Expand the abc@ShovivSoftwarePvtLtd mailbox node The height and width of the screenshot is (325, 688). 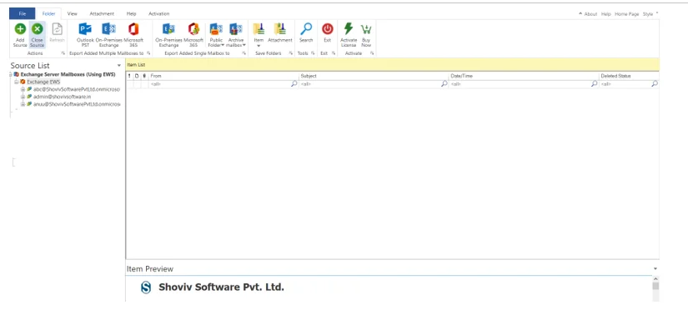(23, 89)
